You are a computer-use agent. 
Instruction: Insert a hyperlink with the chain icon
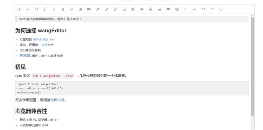pos(115,9)
